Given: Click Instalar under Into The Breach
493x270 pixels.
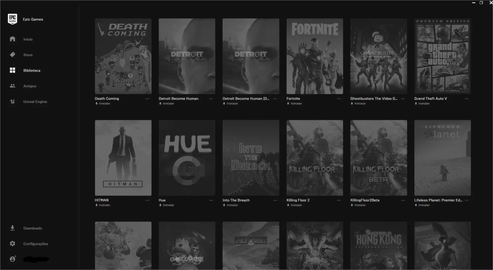Looking at the screenshot, I should tap(230, 205).
